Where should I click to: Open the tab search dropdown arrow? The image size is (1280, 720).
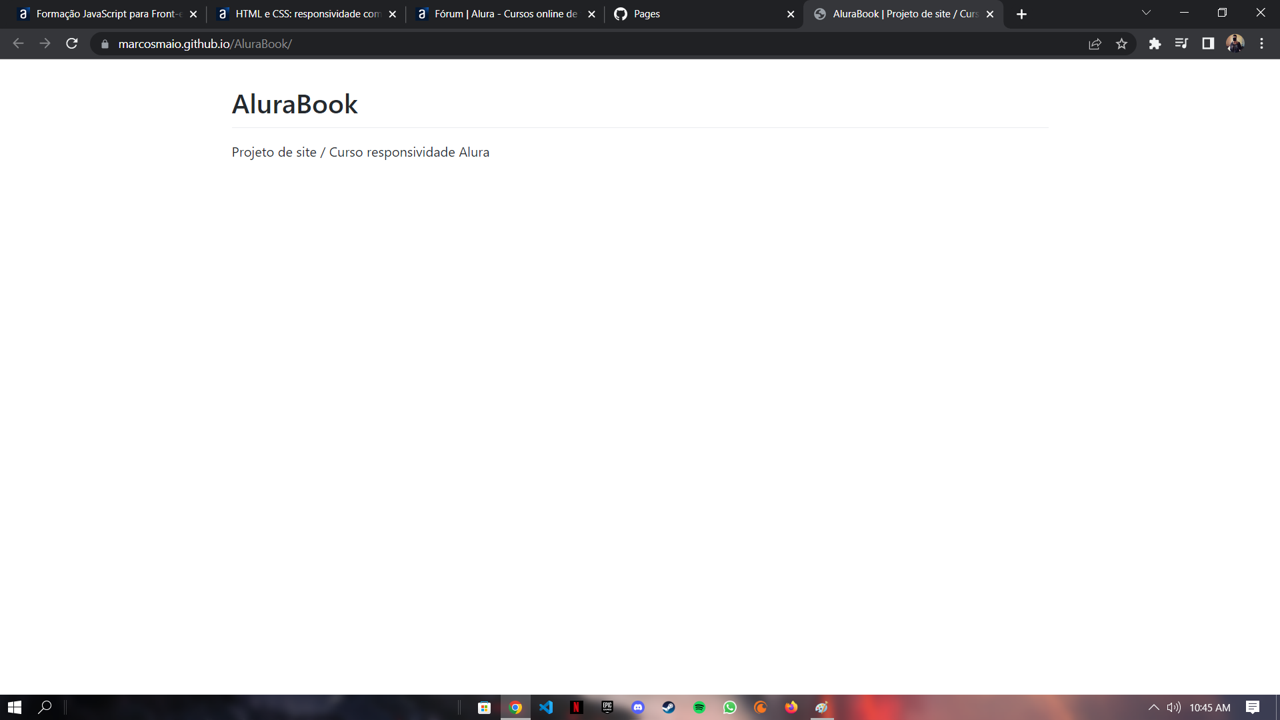[1146, 13]
